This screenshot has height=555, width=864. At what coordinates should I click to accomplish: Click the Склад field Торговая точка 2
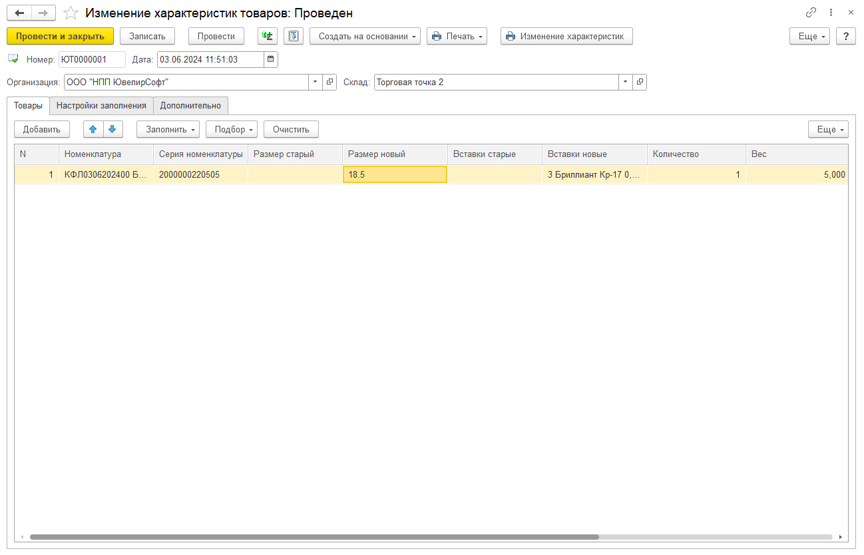click(x=497, y=82)
